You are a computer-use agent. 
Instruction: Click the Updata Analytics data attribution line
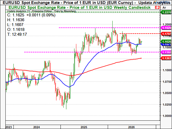pos(41,11)
